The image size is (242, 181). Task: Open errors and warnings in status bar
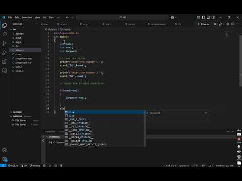13,165
